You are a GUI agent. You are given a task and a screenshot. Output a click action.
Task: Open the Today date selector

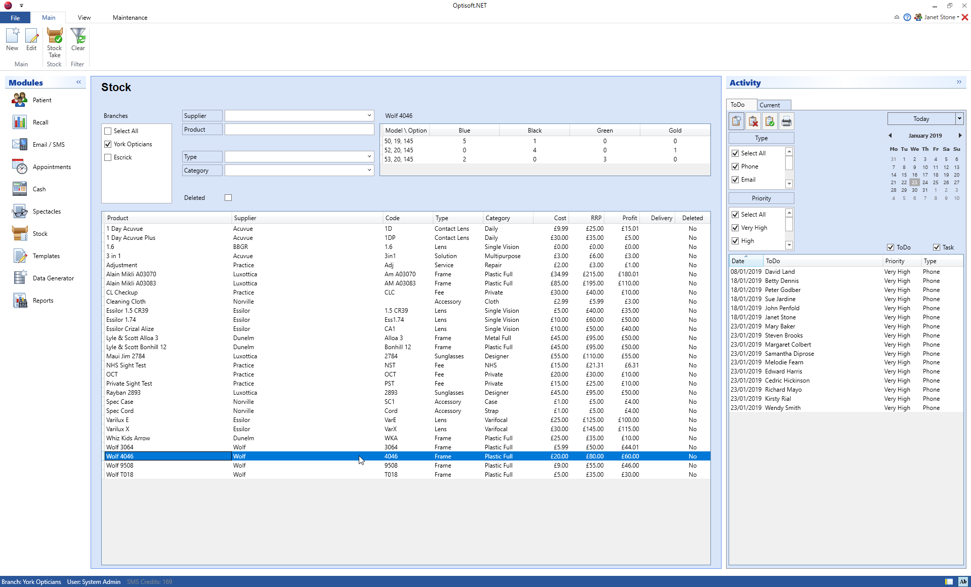coord(958,118)
